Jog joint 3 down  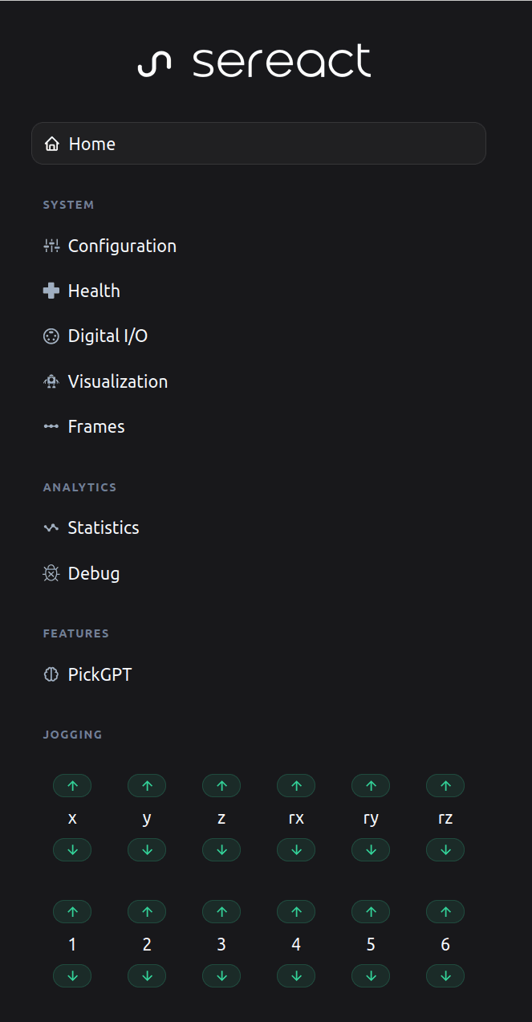[221, 976]
